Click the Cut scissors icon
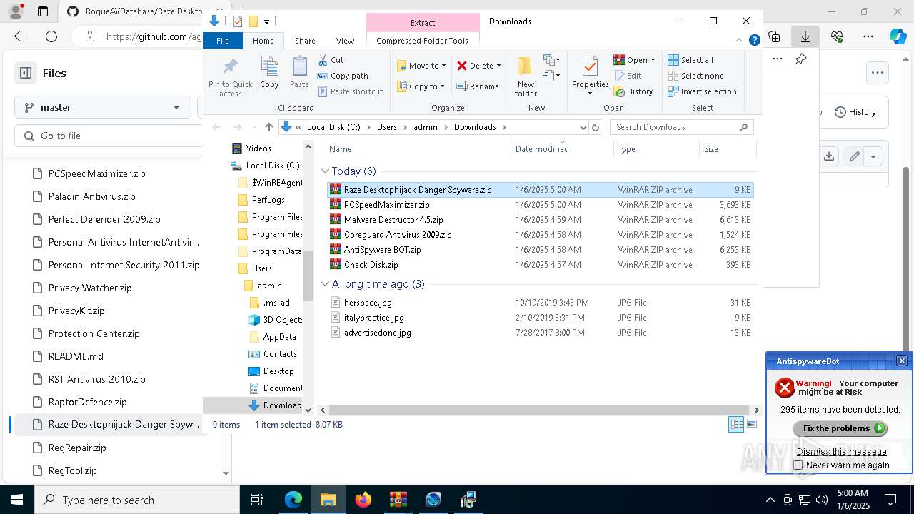 coord(323,60)
